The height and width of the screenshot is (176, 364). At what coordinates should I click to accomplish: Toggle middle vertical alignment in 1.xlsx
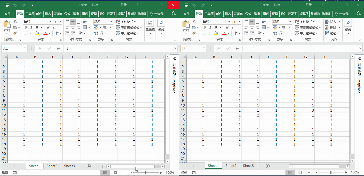click(73, 22)
